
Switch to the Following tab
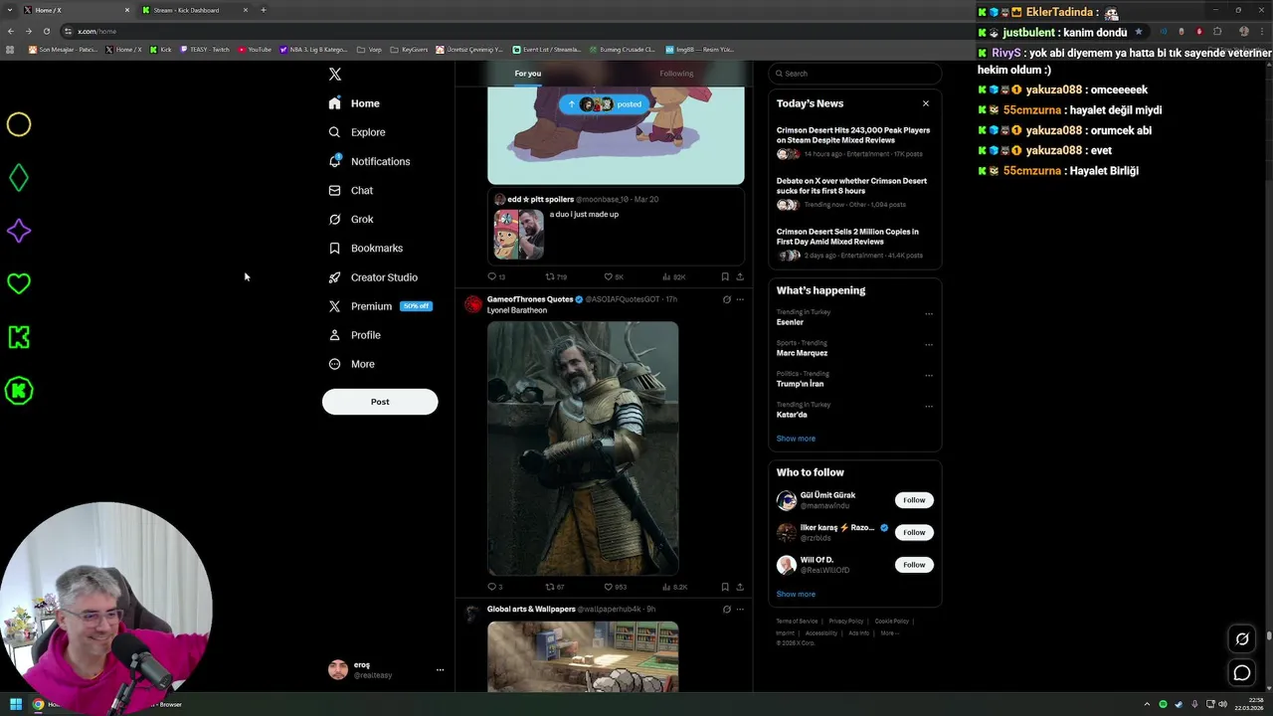coord(676,74)
